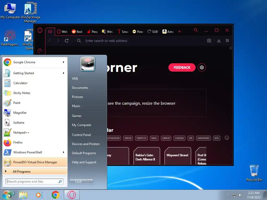Open Opera downloads icon

click(x=219, y=40)
